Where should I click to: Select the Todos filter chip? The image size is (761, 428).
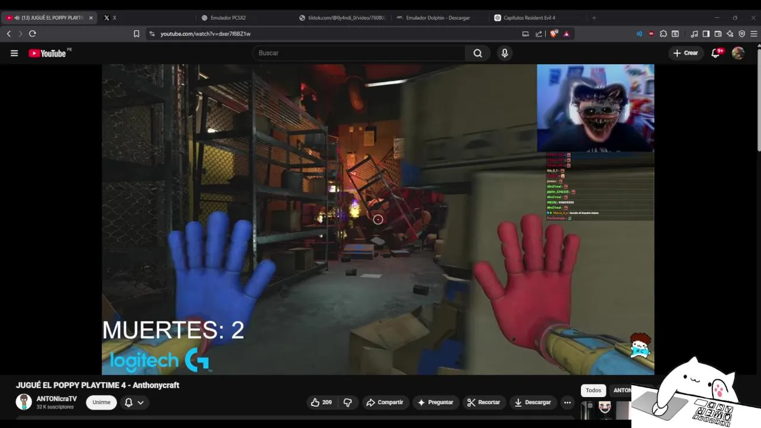click(x=593, y=391)
